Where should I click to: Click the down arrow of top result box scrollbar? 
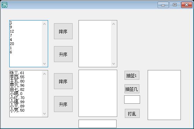[113, 63]
